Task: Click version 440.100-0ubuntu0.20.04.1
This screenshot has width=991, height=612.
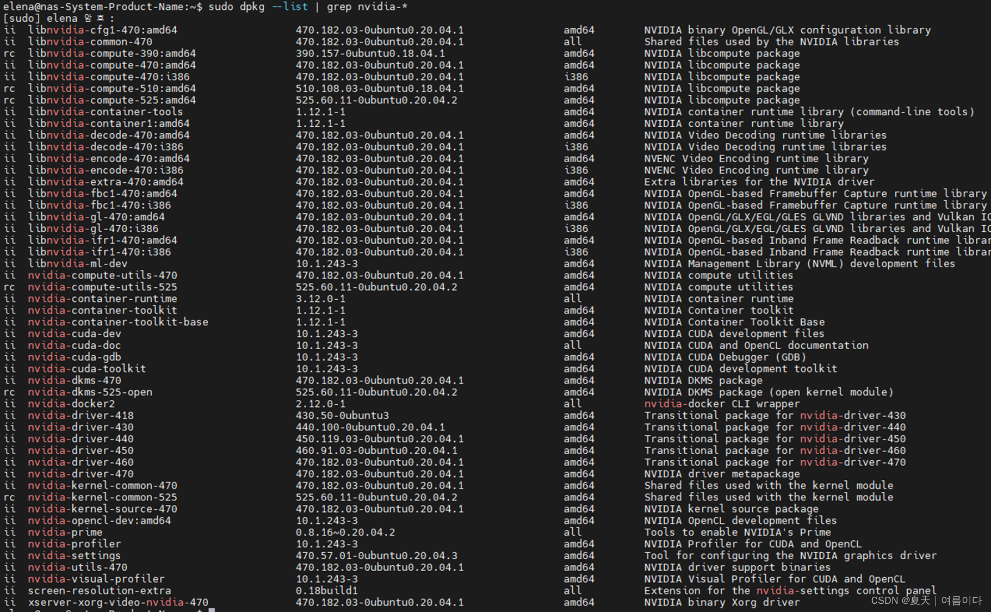Action: coord(370,428)
